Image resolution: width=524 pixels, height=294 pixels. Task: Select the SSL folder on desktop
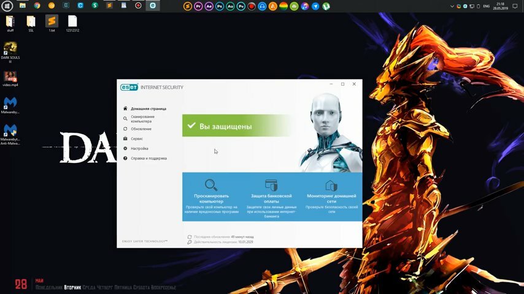coord(31,23)
